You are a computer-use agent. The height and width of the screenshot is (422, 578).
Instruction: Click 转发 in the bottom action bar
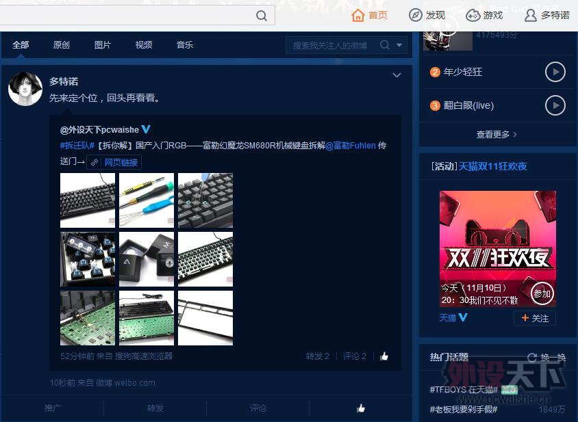pyautogui.click(x=155, y=408)
